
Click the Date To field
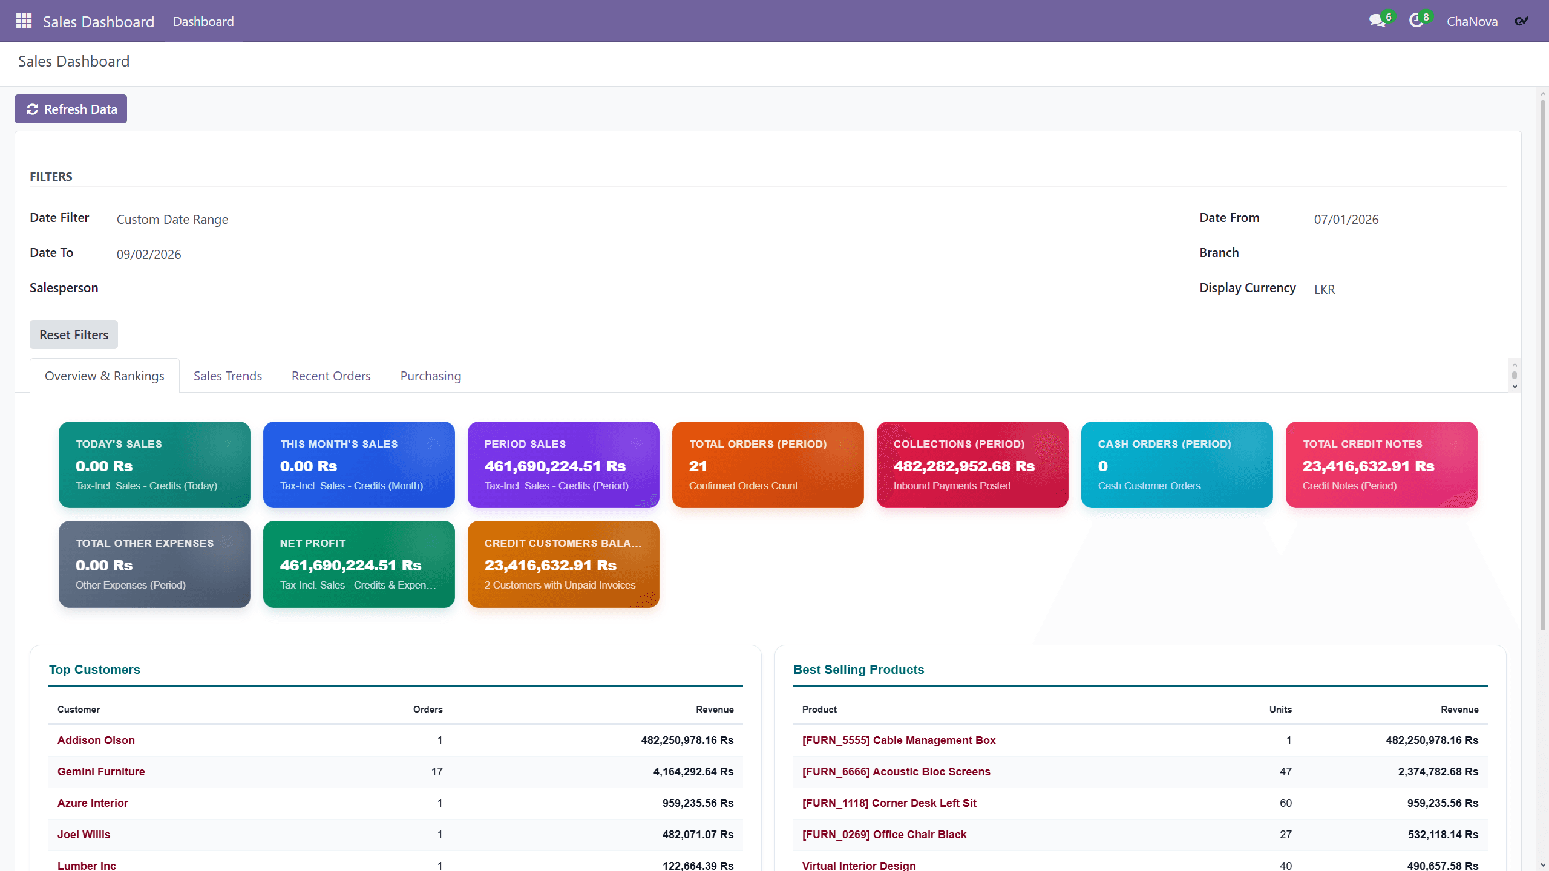[x=149, y=255]
